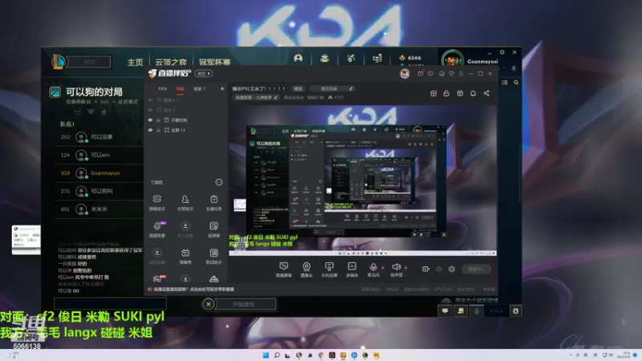Open Windows Start button on taskbar

(x=266, y=355)
